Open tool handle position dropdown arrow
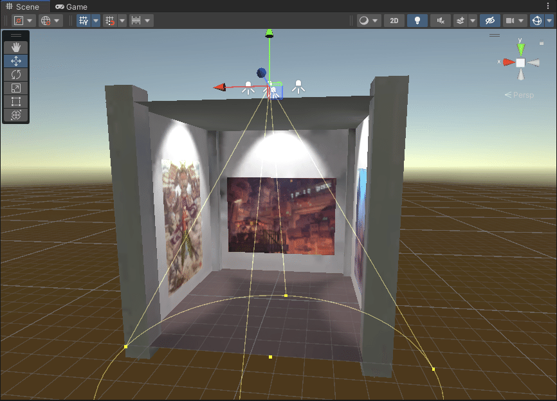 click(x=30, y=21)
